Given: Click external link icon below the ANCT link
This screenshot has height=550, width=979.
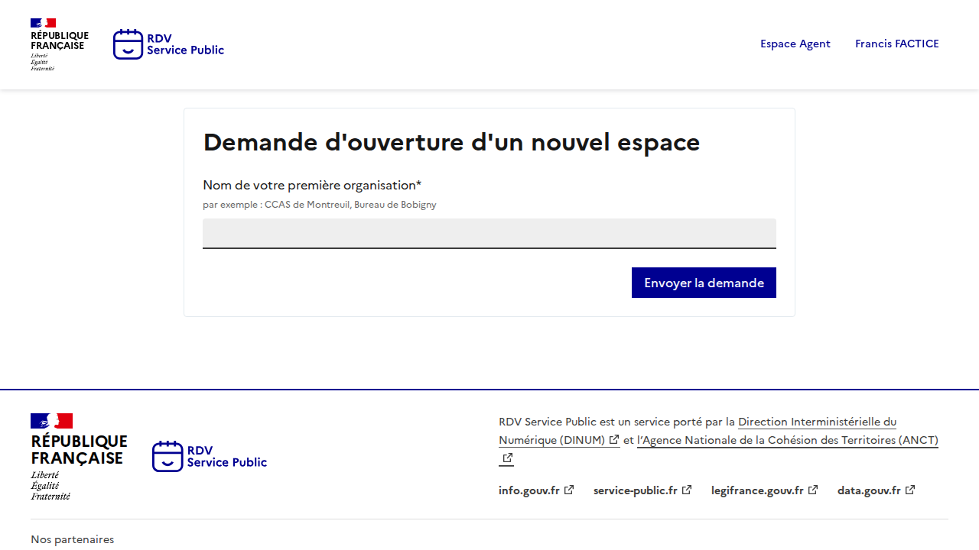Looking at the screenshot, I should coord(507,458).
